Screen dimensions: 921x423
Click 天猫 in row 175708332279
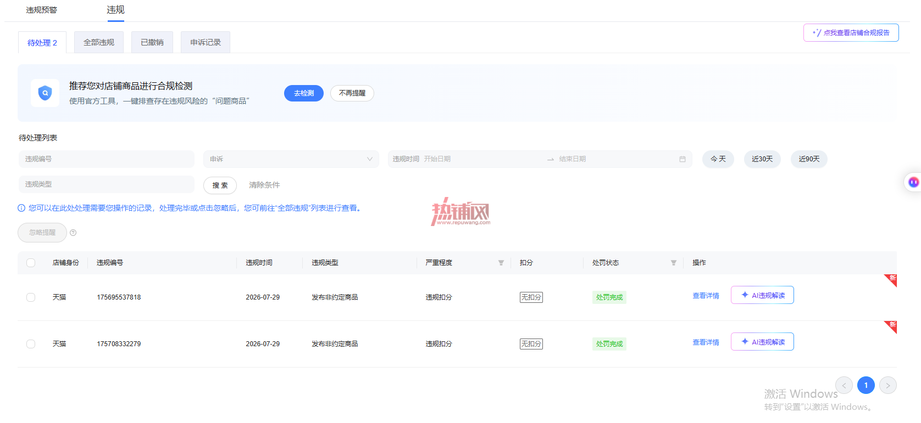59,344
